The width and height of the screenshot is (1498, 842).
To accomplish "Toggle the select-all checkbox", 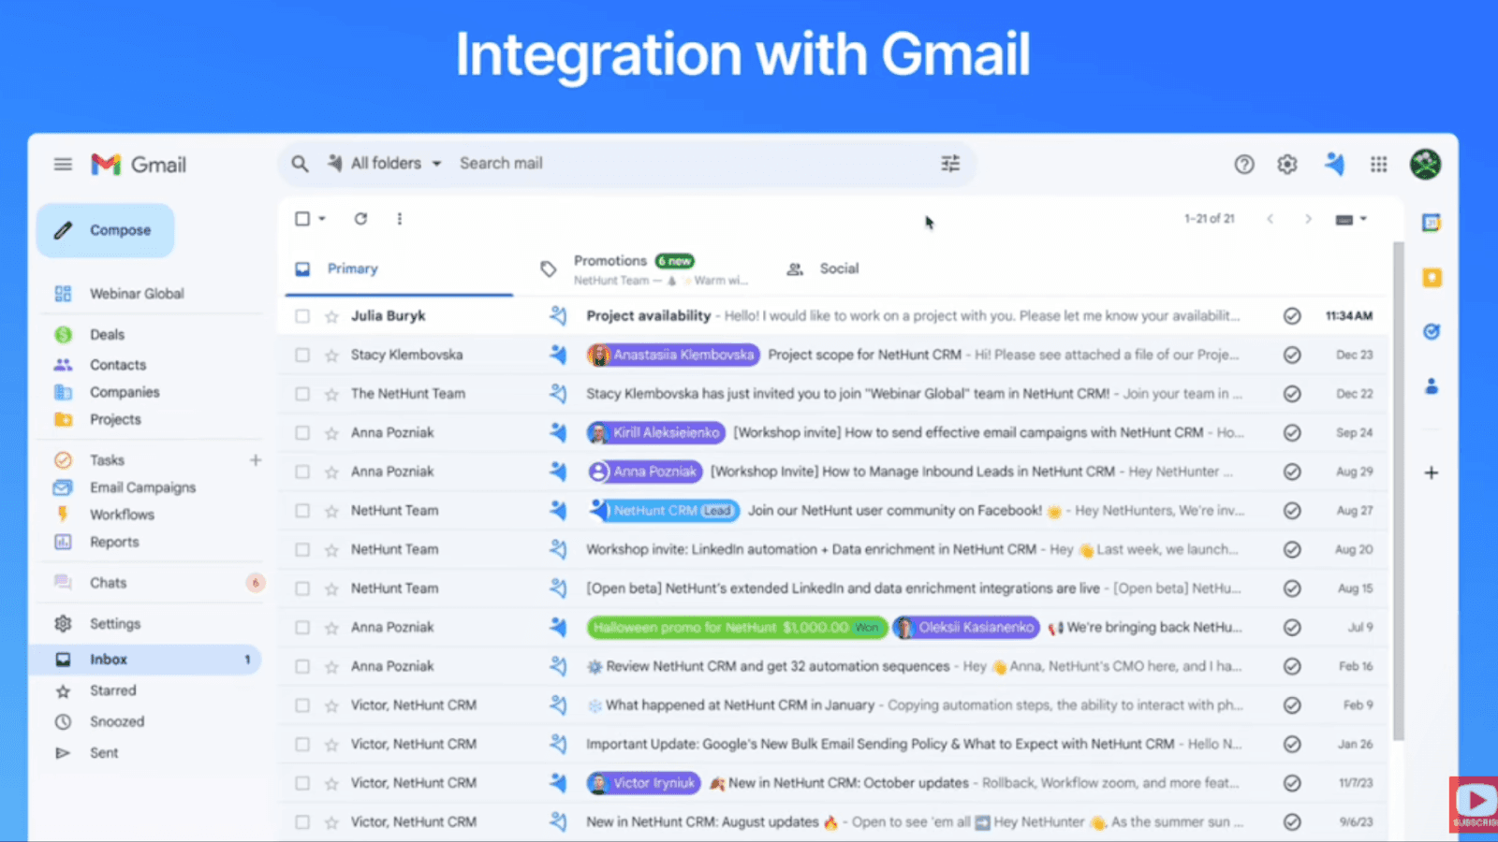I will pyautogui.click(x=302, y=219).
